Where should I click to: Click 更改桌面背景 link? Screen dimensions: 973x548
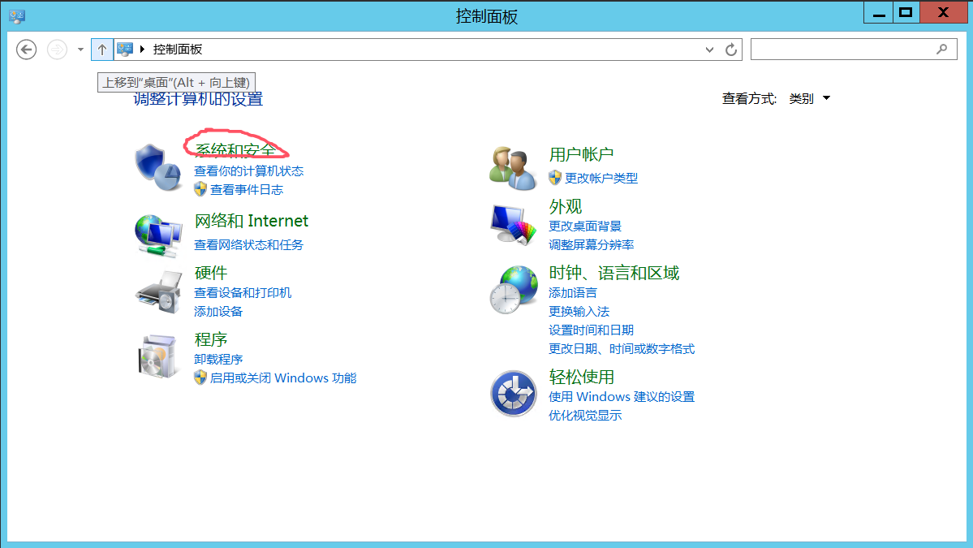[585, 226]
